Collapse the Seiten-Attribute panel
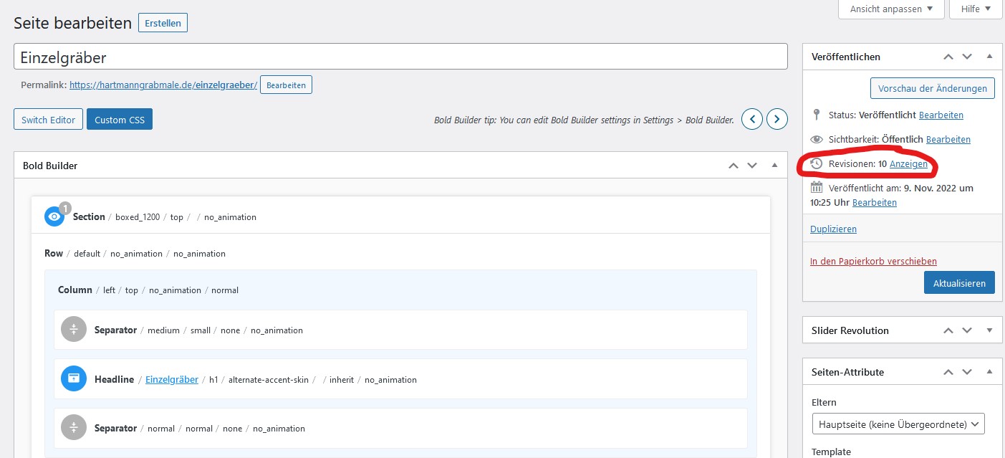 [x=989, y=372]
